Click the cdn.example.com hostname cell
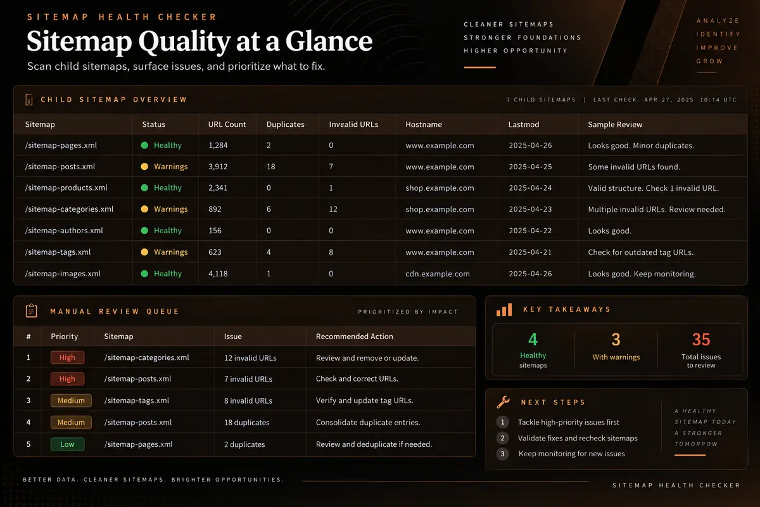The height and width of the screenshot is (507, 760). 438,274
